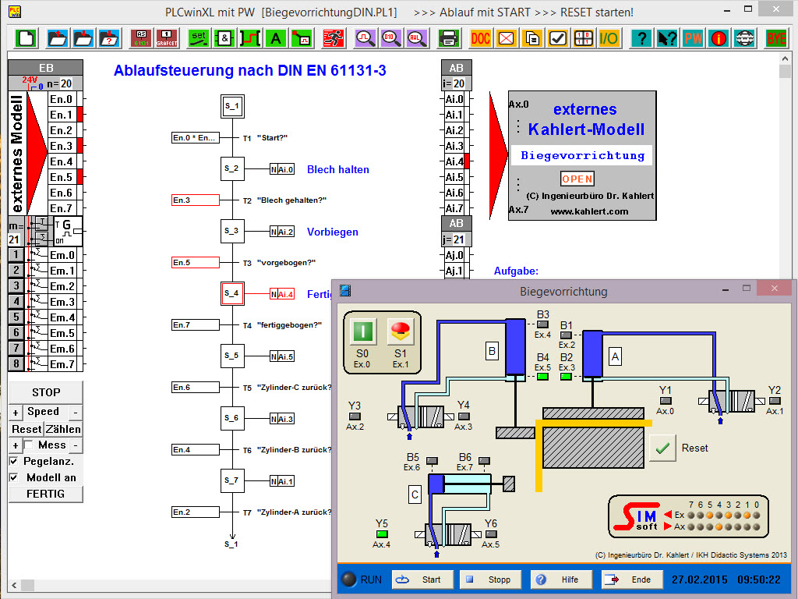Toggle the Mess checkbox

click(28, 445)
